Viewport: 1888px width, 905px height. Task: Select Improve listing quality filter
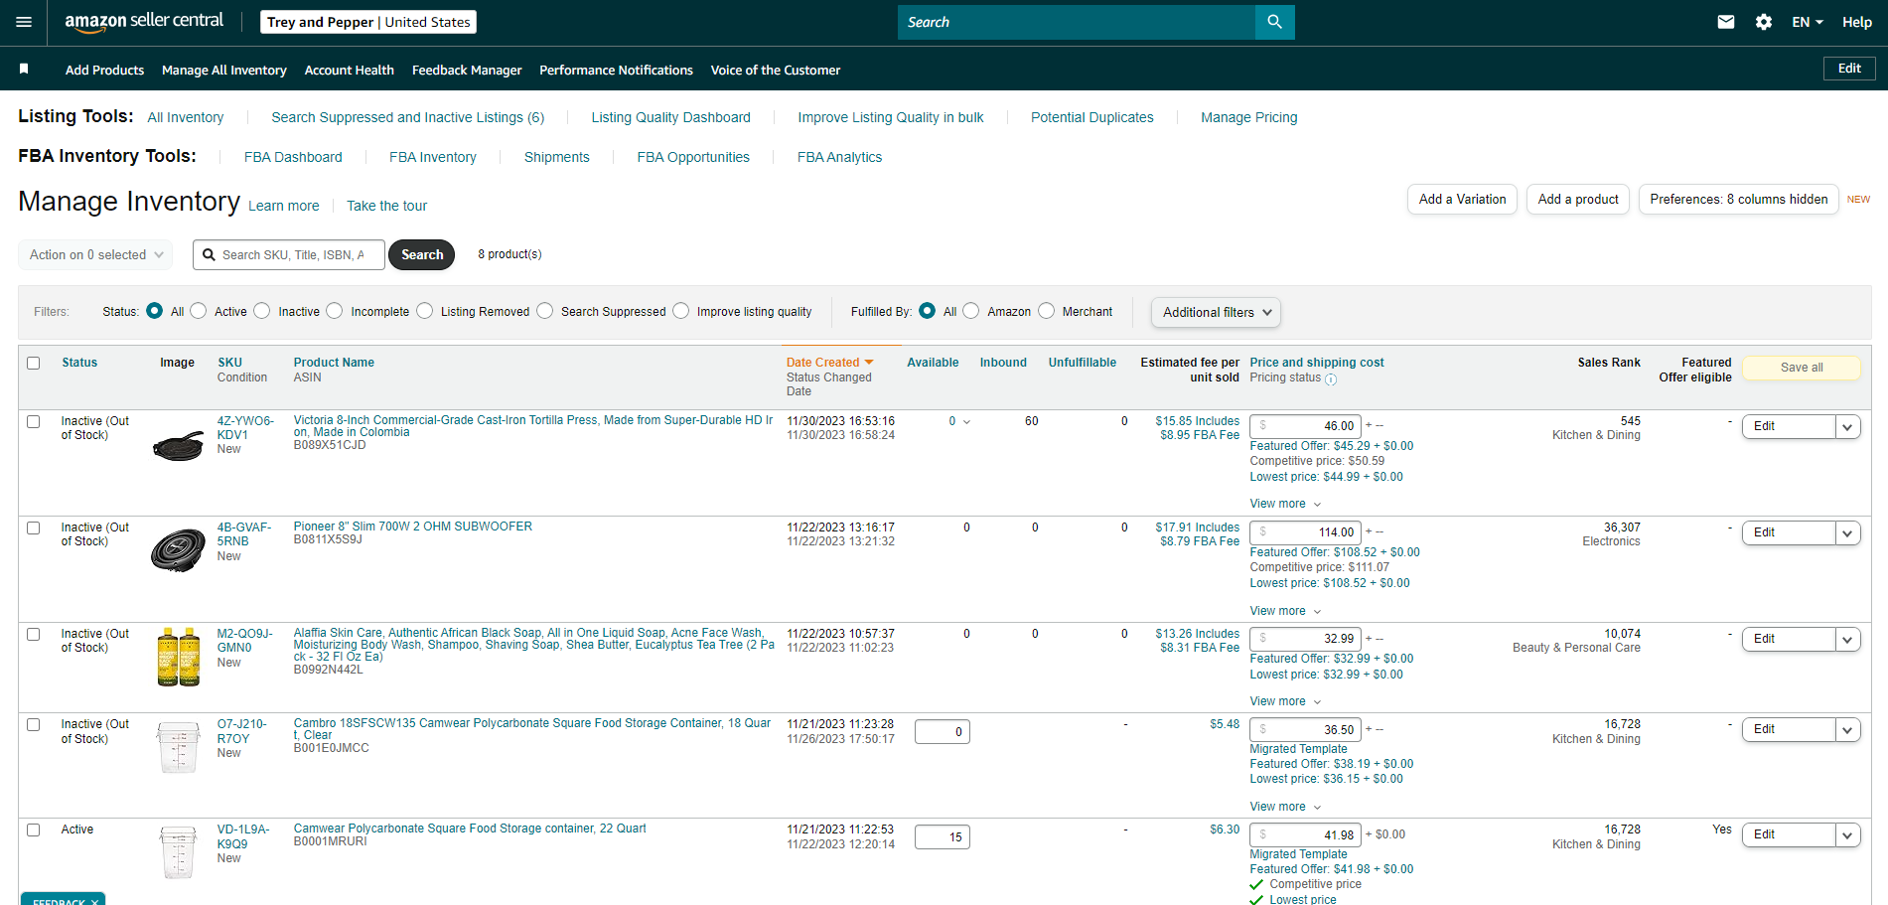681,311
